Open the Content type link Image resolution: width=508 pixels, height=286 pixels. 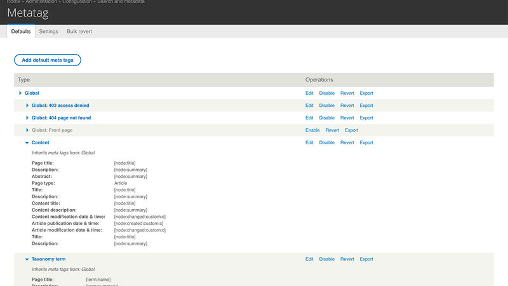click(41, 142)
